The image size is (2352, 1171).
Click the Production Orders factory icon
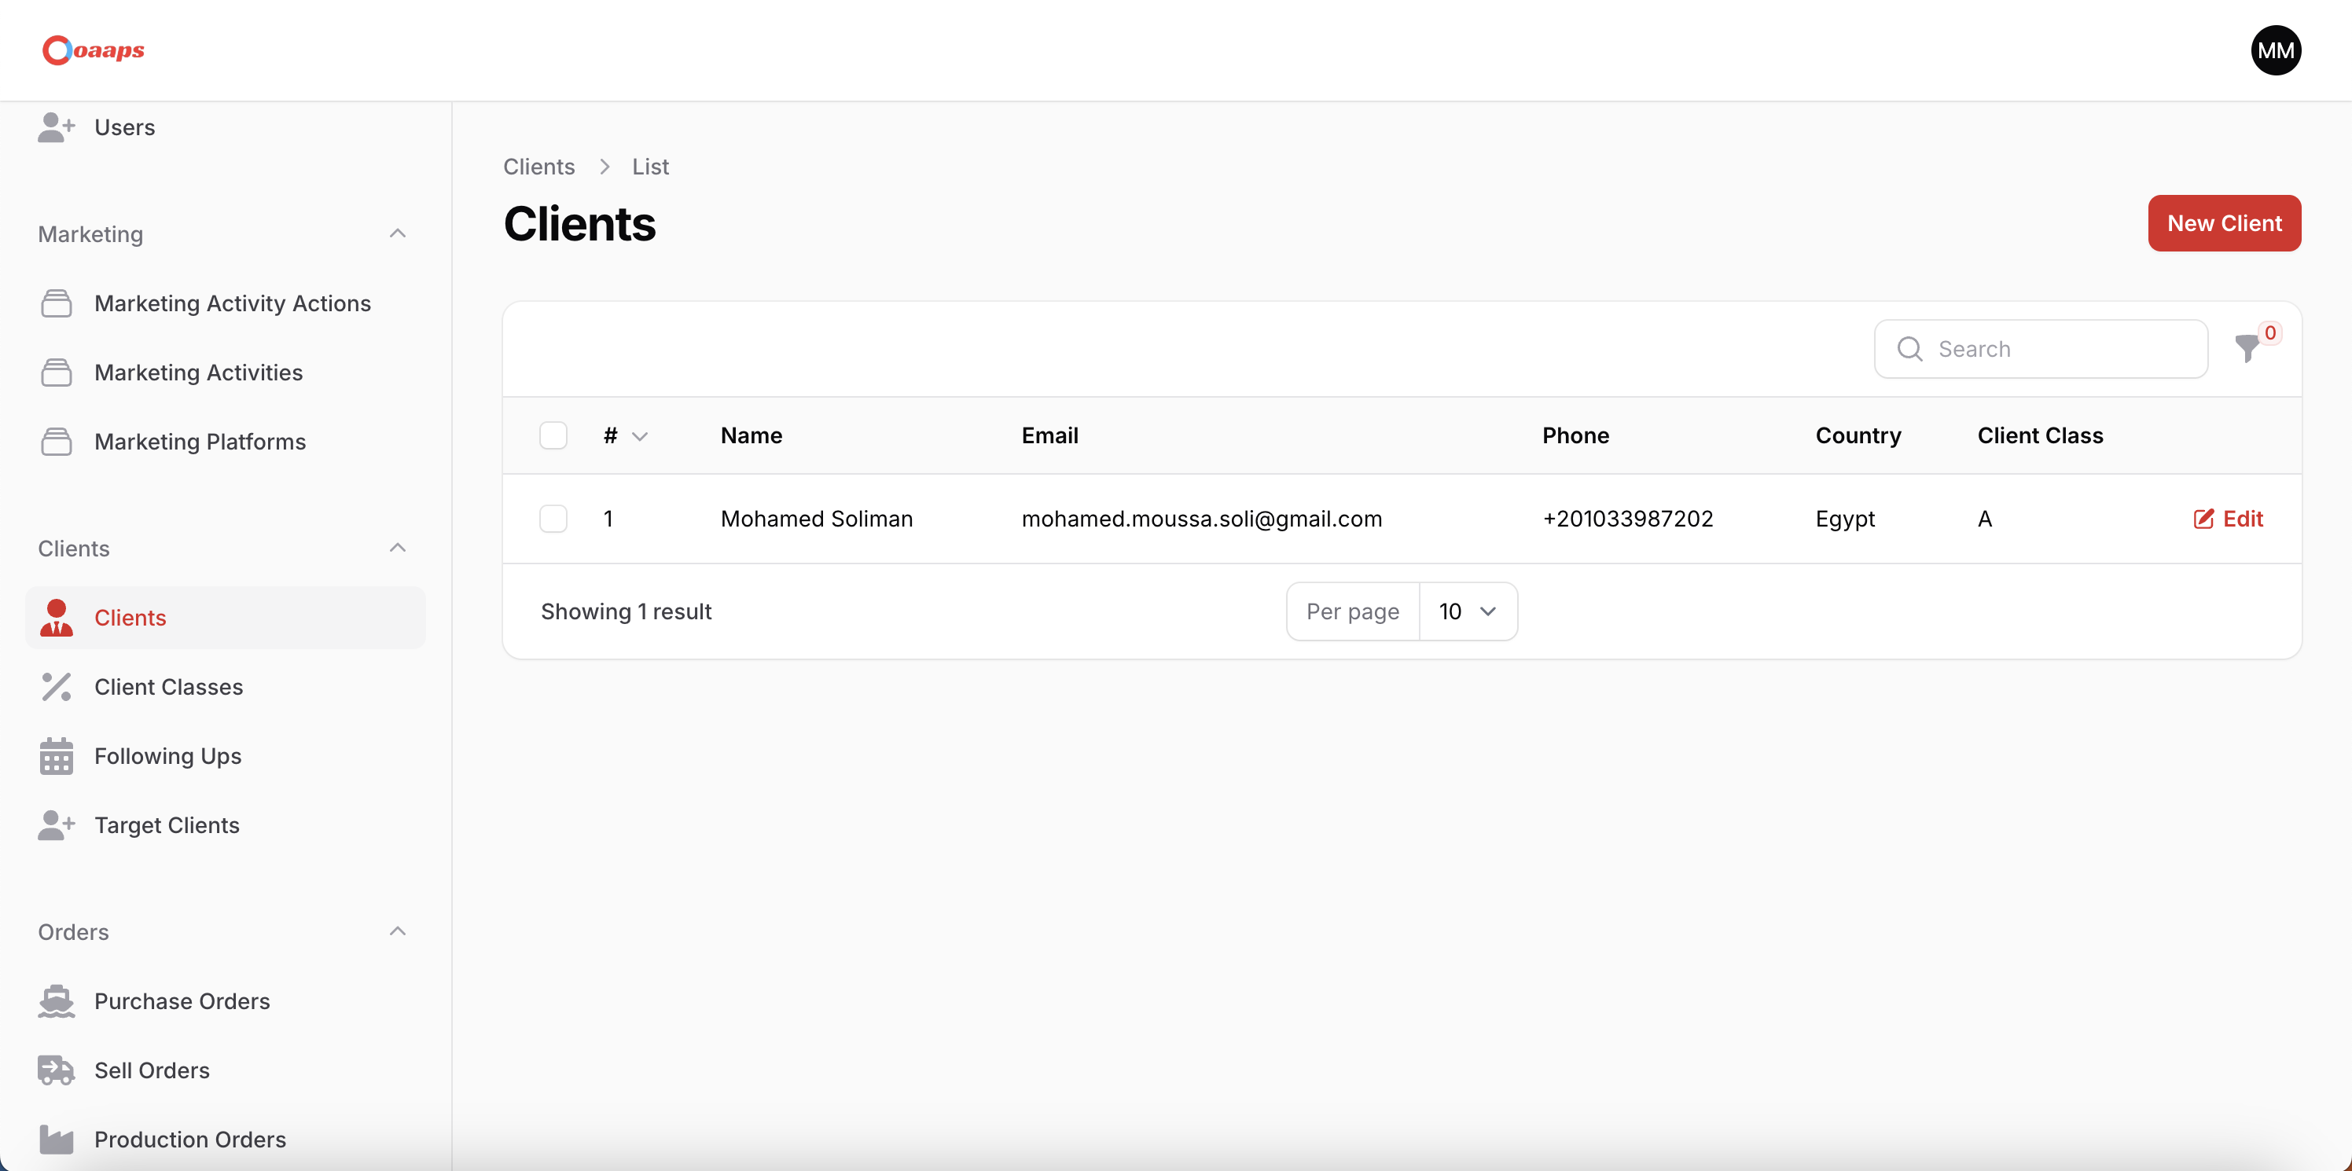pyautogui.click(x=56, y=1139)
